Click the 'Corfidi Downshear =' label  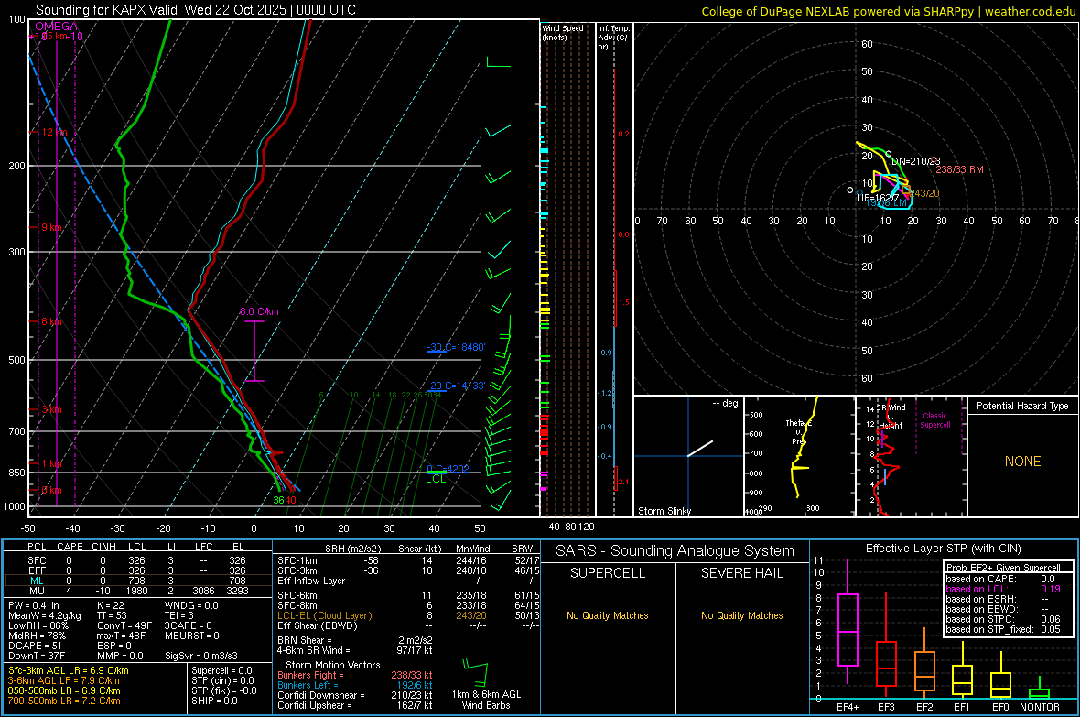(321, 695)
